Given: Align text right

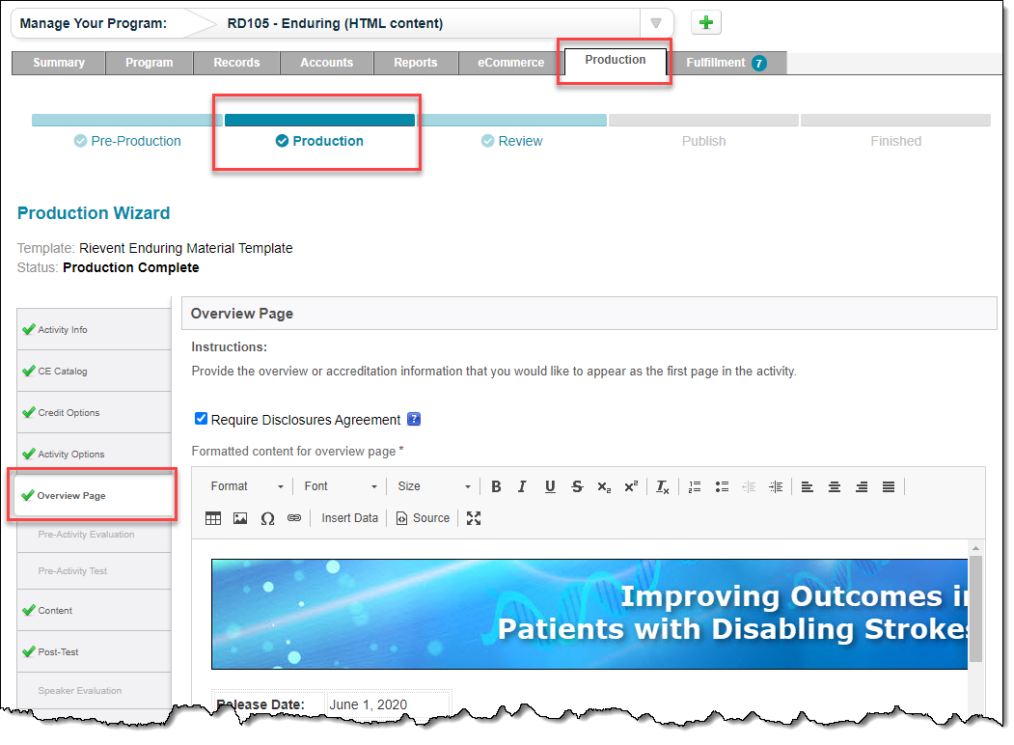Looking at the screenshot, I should 862,486.
